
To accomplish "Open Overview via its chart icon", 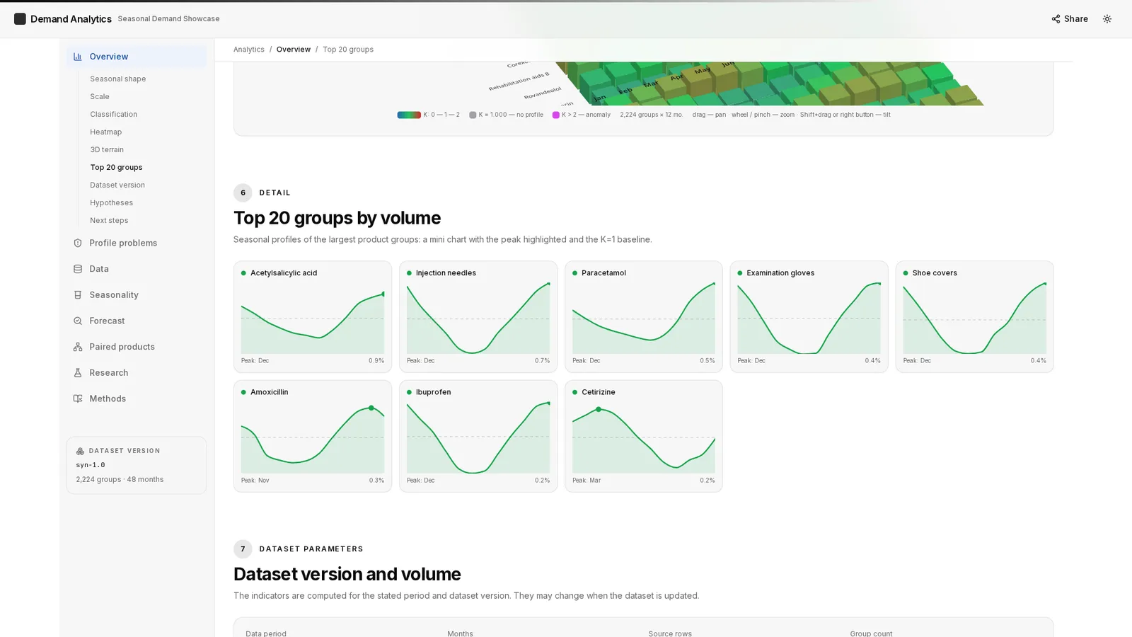I will point(78,57).
